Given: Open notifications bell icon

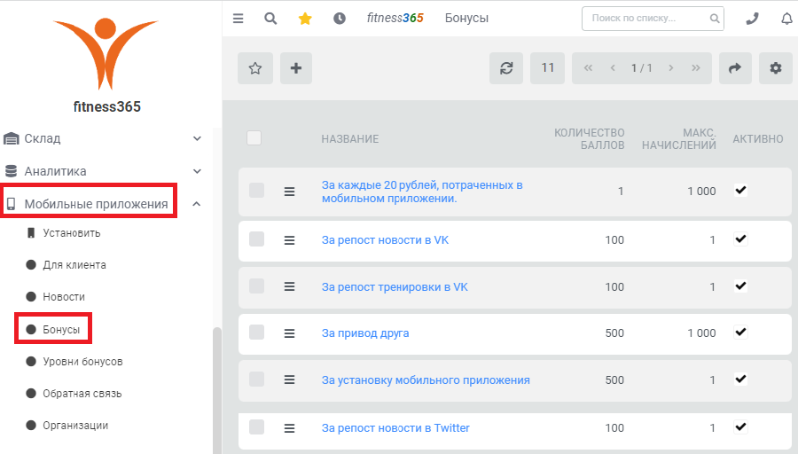Looking at the screenshot, I should tap(786, 19).
